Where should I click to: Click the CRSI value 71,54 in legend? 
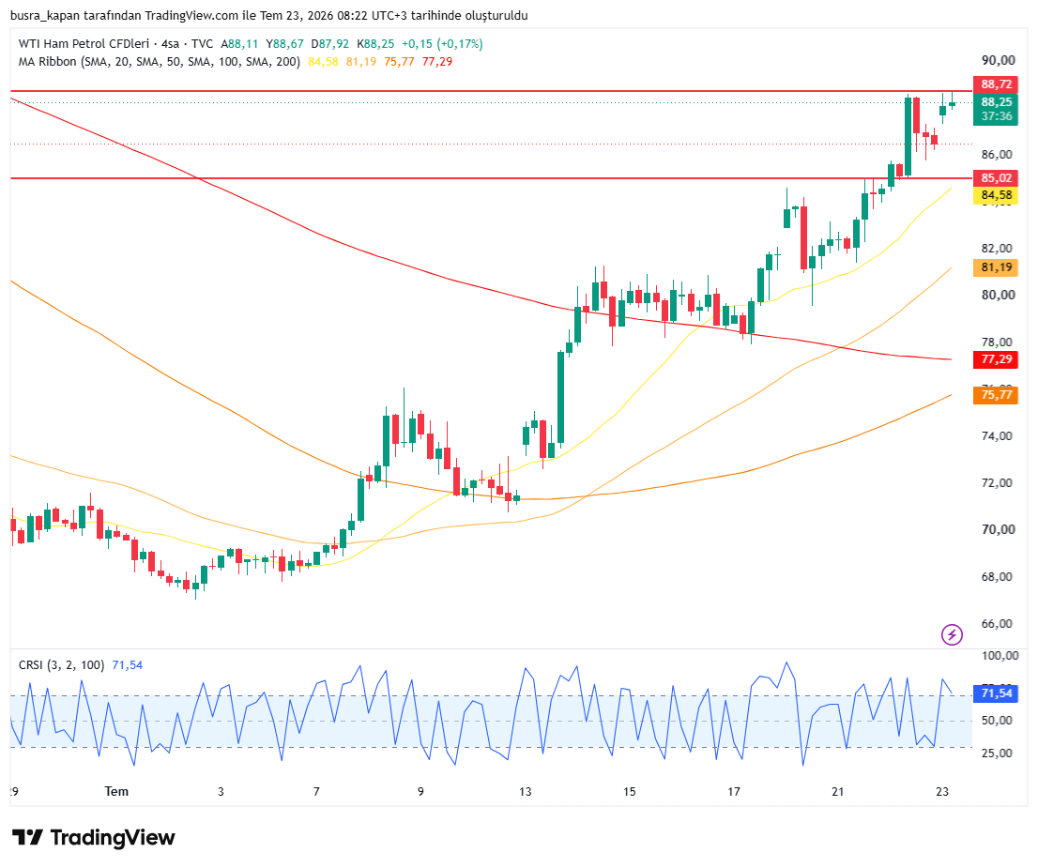tap(127, 664)
